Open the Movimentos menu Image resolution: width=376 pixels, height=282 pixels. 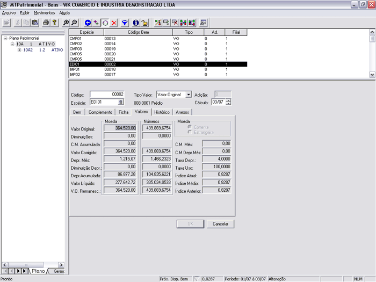(x=44, y=12)
